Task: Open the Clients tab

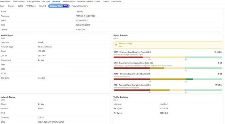Action: [106, 1]
